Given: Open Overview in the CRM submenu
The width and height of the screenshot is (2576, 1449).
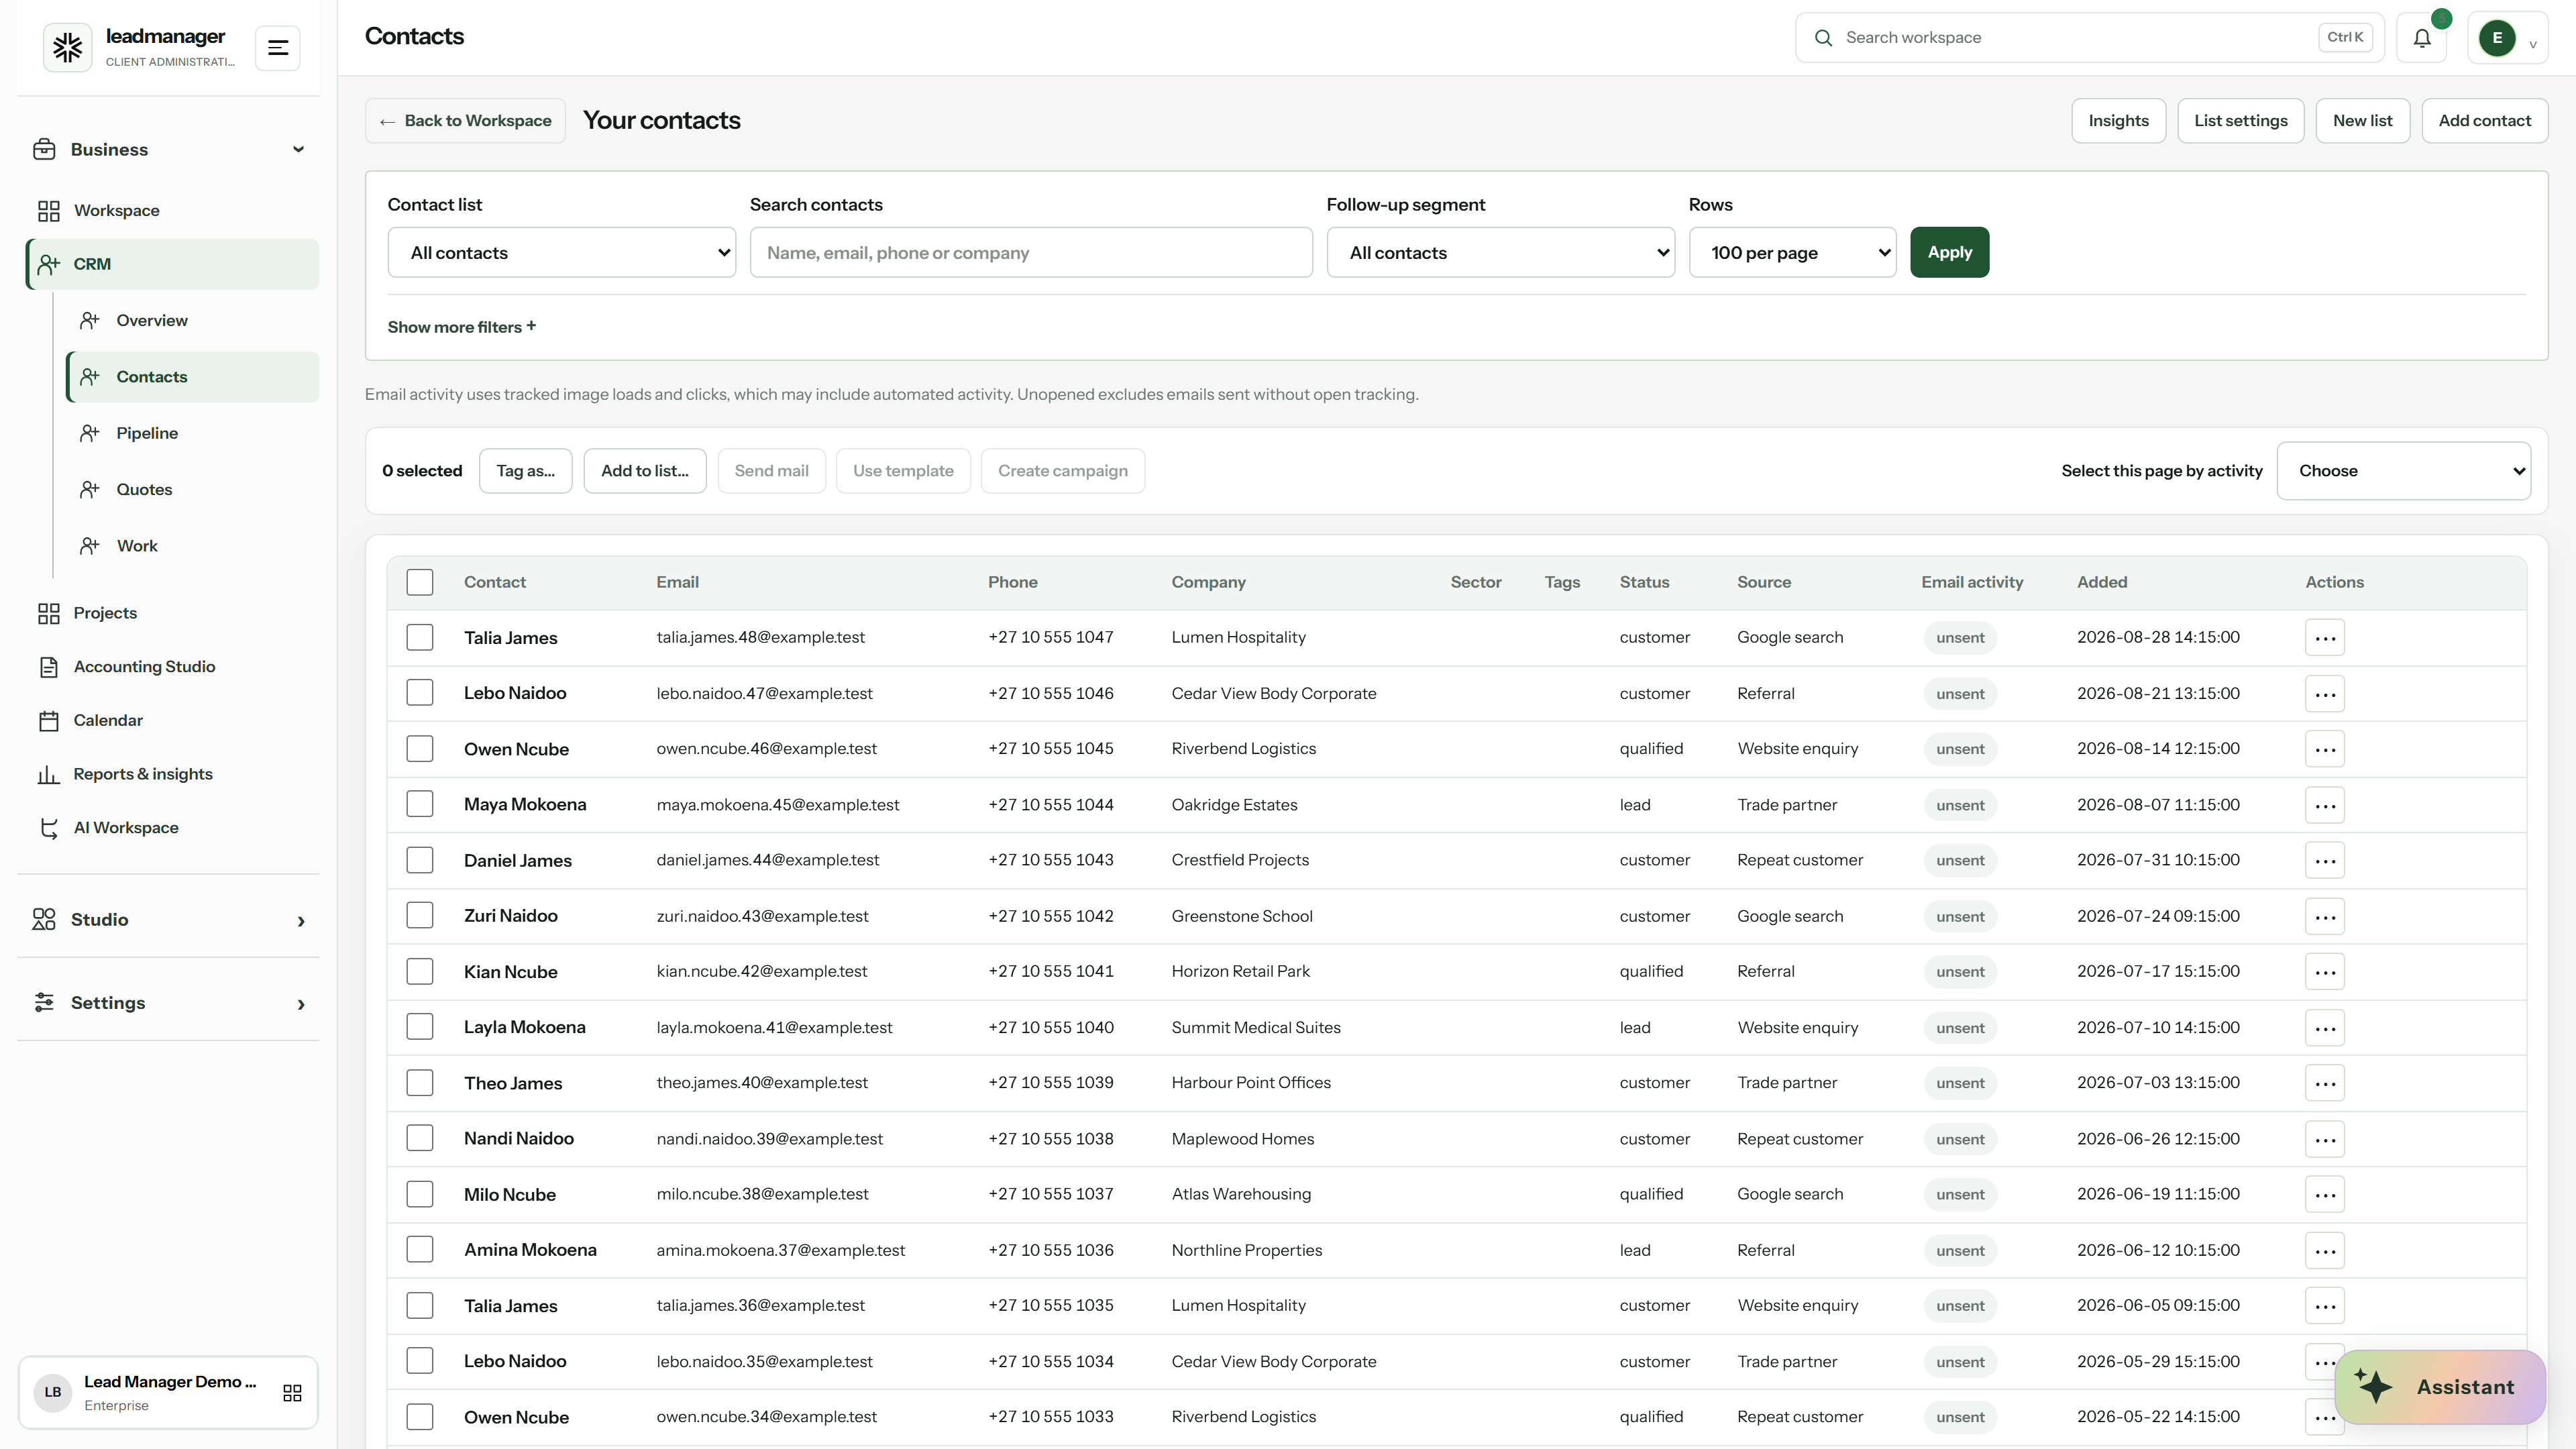Looking at the screenshot, I should 193,321.
